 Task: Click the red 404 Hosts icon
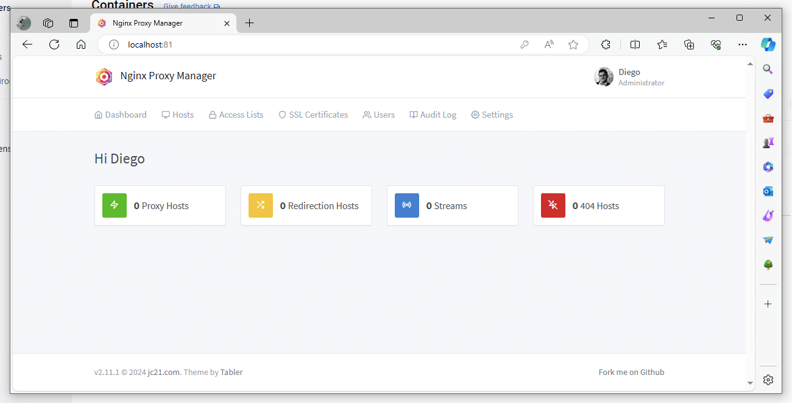pos(553,205)
